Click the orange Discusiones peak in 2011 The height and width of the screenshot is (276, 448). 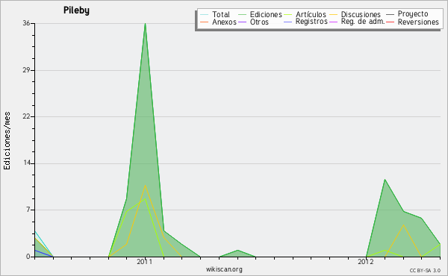[145, 186]
